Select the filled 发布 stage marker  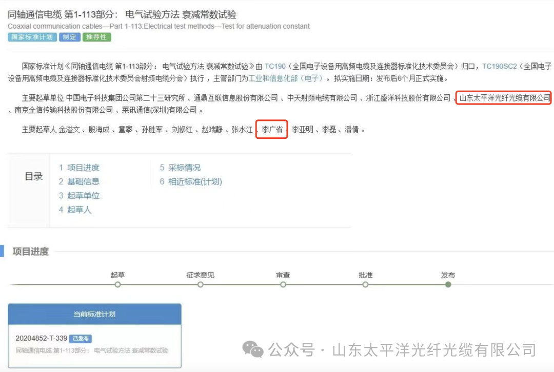448,284
